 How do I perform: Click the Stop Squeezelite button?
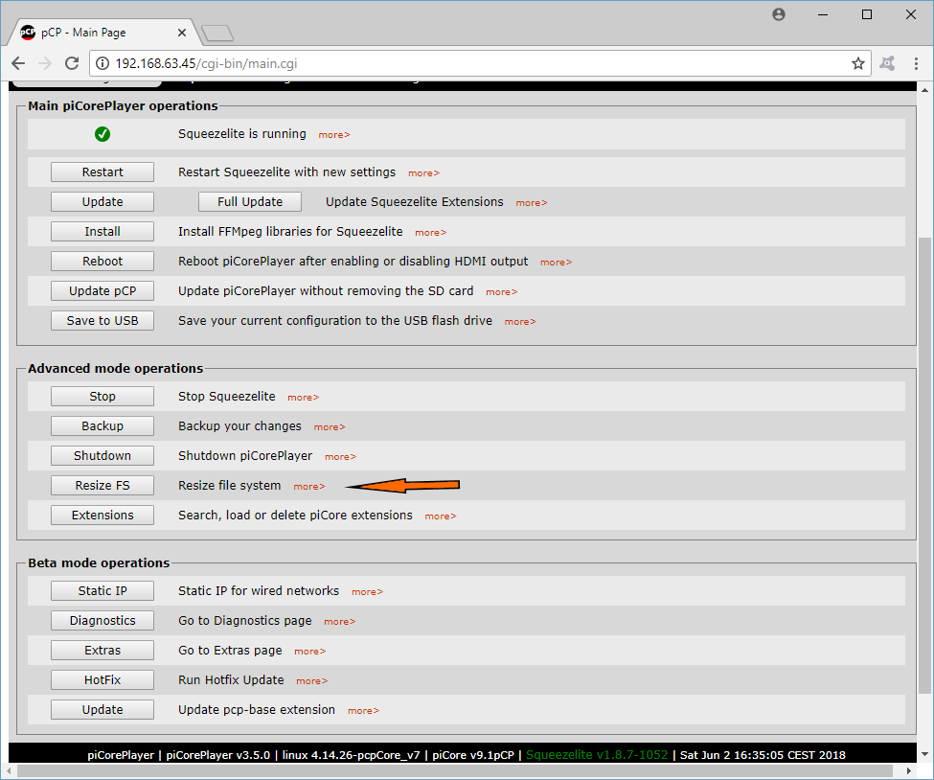(x=103, y=397)
